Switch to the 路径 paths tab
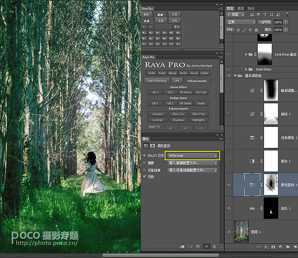Viewport: 298px width, 258px height. (251, 9)
